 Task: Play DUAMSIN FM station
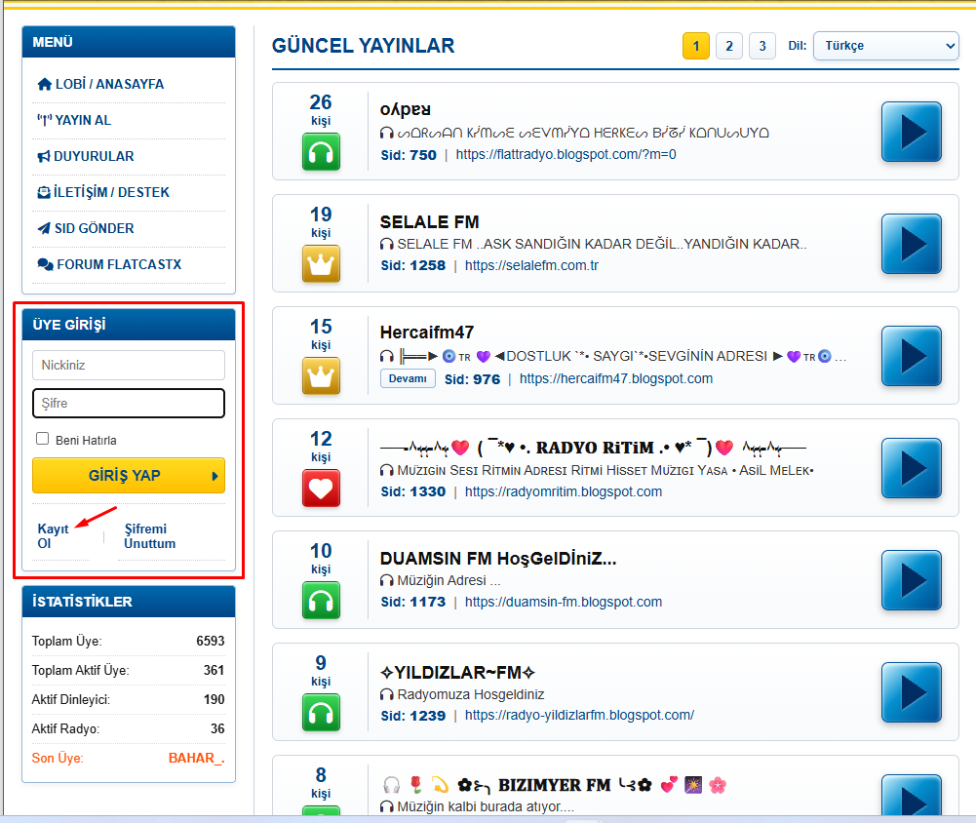click(912, 579)
